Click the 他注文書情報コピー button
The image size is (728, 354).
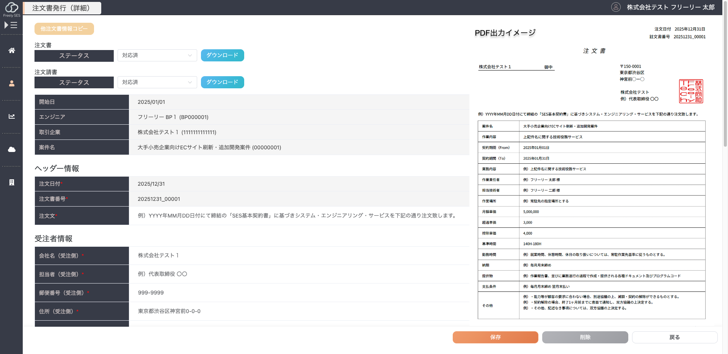point(64,28)
